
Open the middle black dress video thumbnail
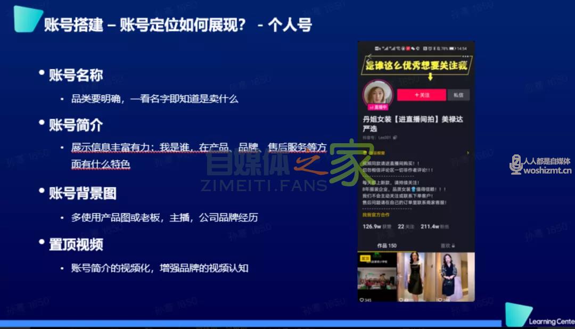pyautogui.click(x=416, y=277)
